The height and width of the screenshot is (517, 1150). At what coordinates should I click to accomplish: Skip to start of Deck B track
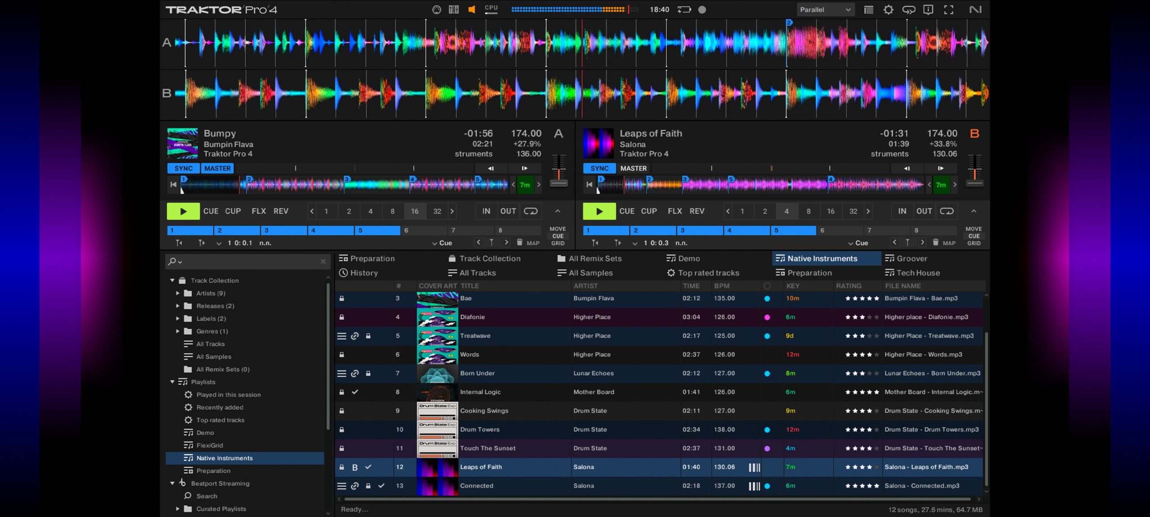click(x=589, y=184)
